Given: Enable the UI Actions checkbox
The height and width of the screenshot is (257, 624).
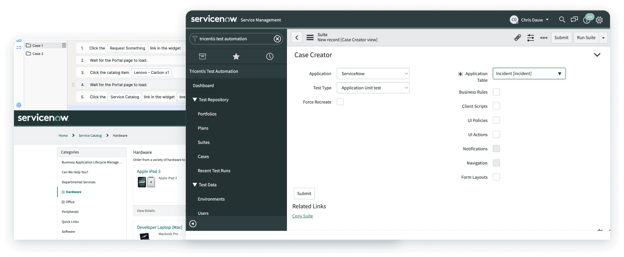Looking at the screenshot, I should pyautogui.click(x=496, y=134).
